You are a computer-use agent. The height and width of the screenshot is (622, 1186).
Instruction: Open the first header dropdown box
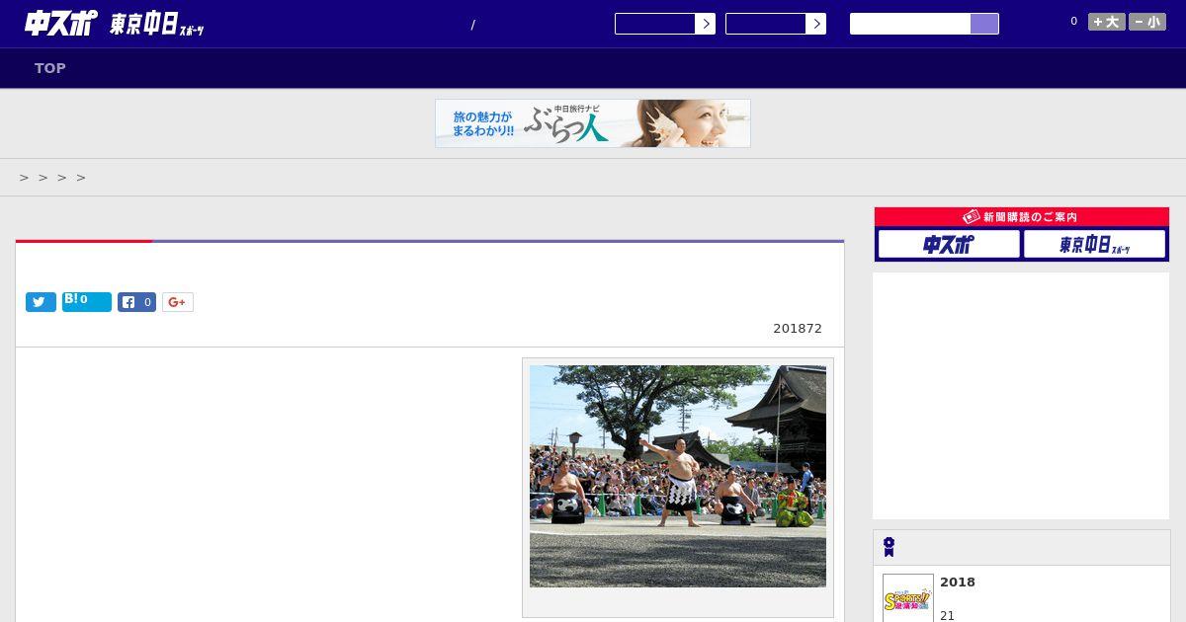[x=654, y=24]
